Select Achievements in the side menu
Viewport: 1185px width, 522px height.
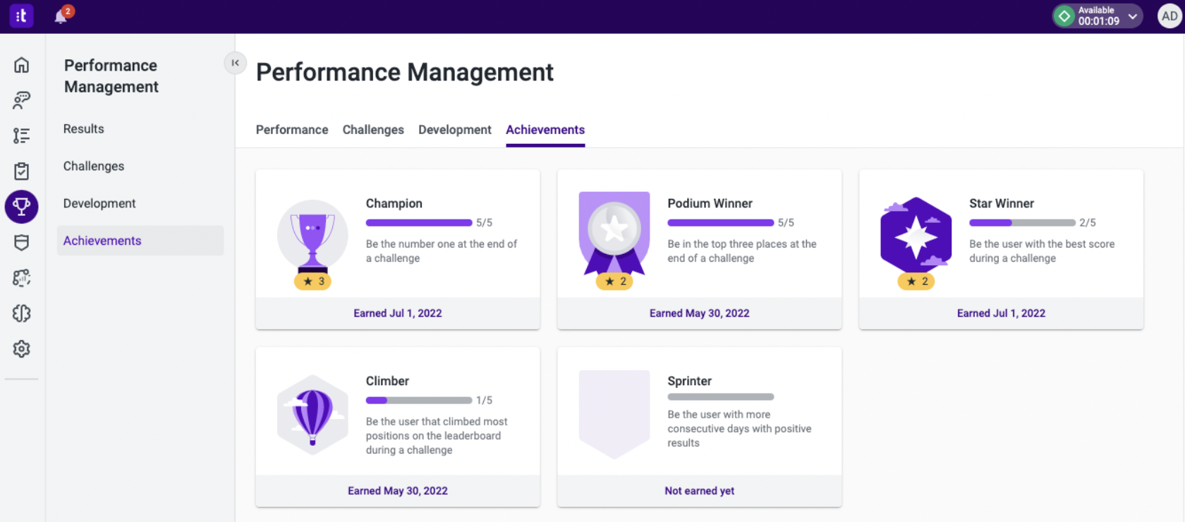140,241
